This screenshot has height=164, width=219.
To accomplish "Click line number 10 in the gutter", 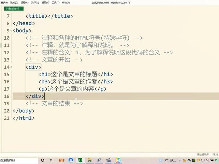I will pyautogui.click(x=7, y=38).
